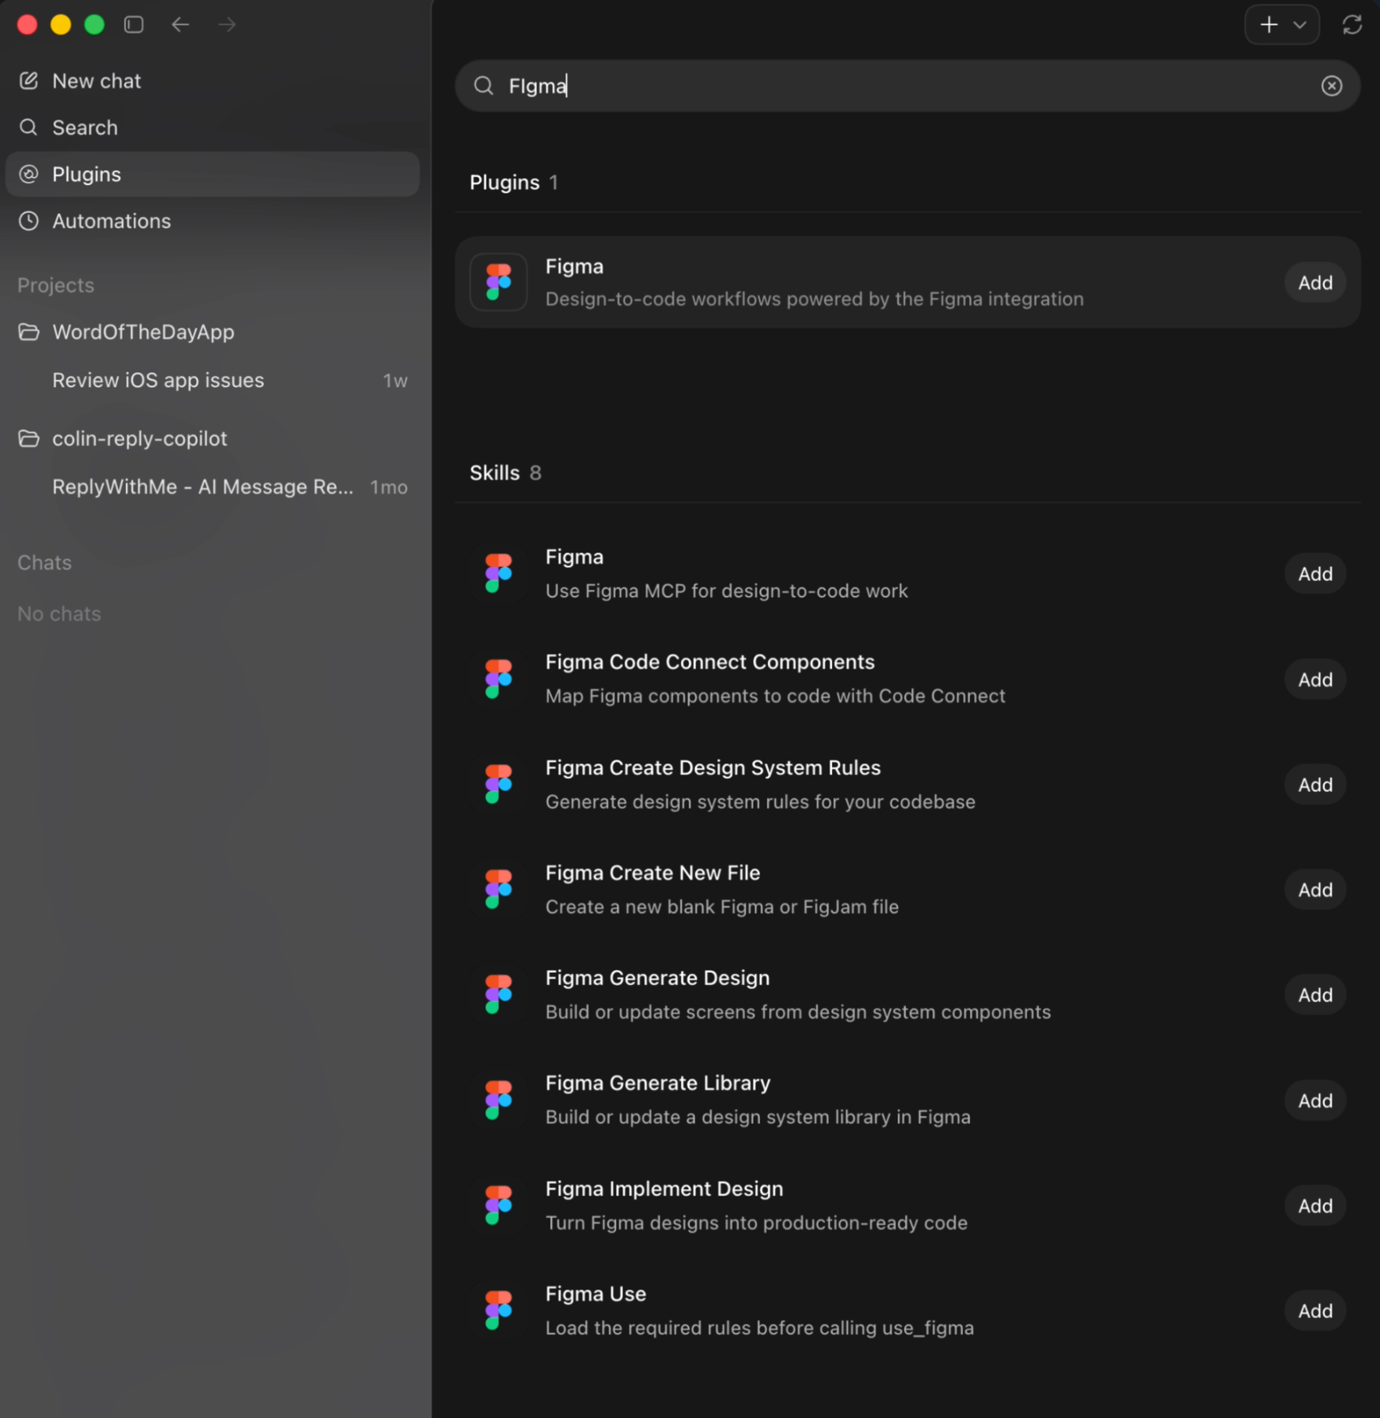Click Figma Generate Library logo icon
This screenshot has width=1380, height=1418.
498,1100
